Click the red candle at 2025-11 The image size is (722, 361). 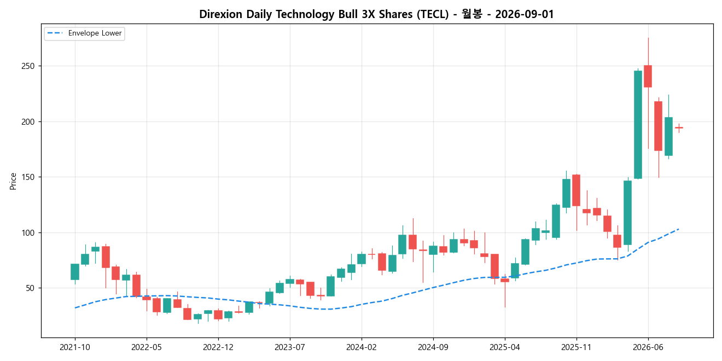pyautogui.click(x=577, y=190)
